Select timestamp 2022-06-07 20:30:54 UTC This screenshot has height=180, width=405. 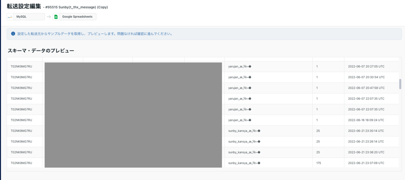(366, 77)
